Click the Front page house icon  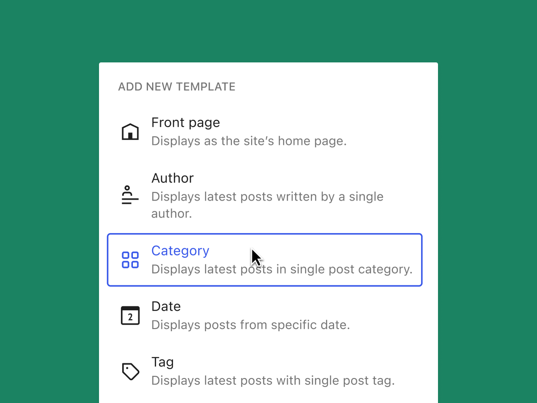tap(130, 131)
